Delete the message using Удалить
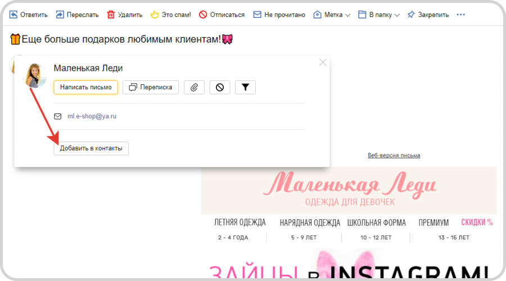Screen dimensions: 506x281 click(124, 15)
